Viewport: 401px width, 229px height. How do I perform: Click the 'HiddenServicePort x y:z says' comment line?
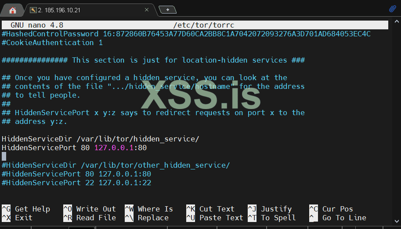153,113
